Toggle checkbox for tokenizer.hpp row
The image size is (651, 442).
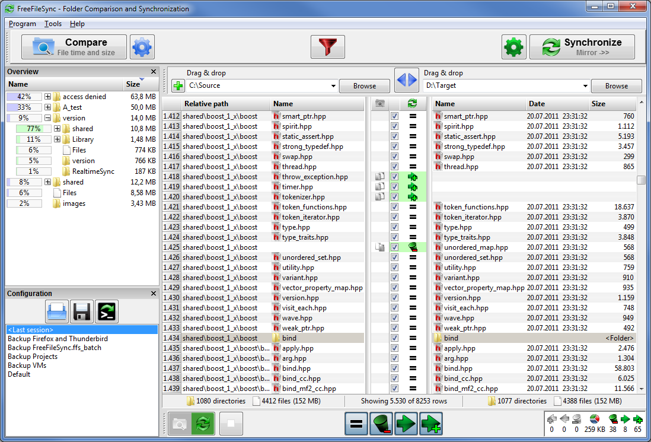[394, 197]
